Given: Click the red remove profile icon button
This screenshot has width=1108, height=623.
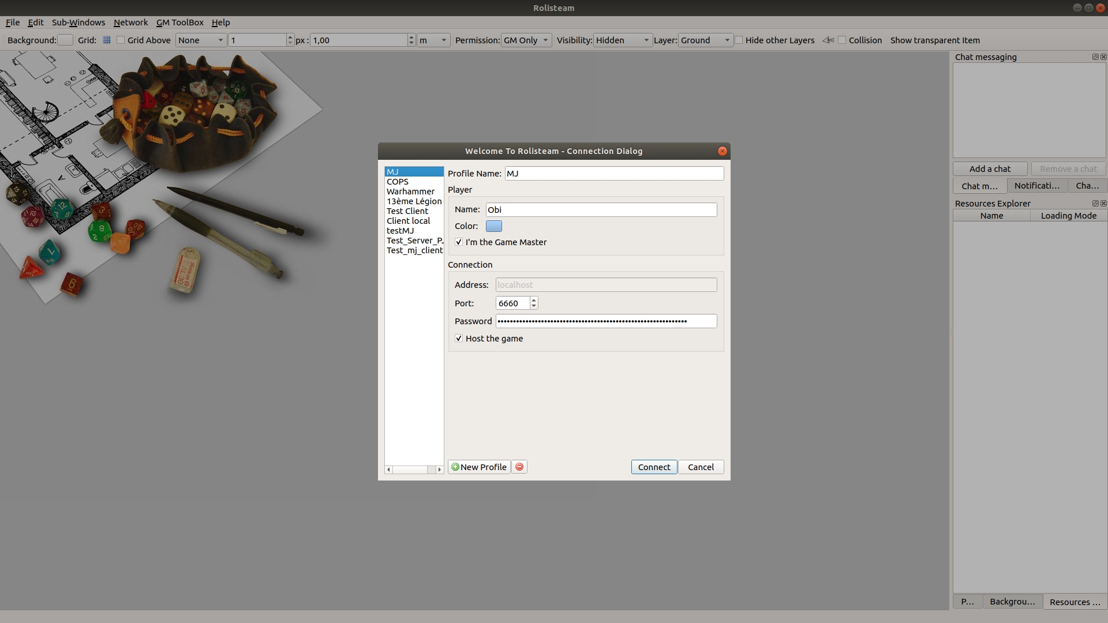Looking at the screenshot, I should coord(519,467).
